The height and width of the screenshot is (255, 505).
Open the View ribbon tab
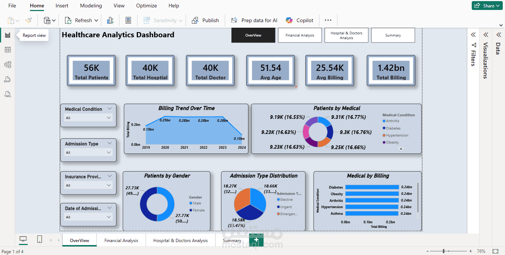tap(119, 6)
